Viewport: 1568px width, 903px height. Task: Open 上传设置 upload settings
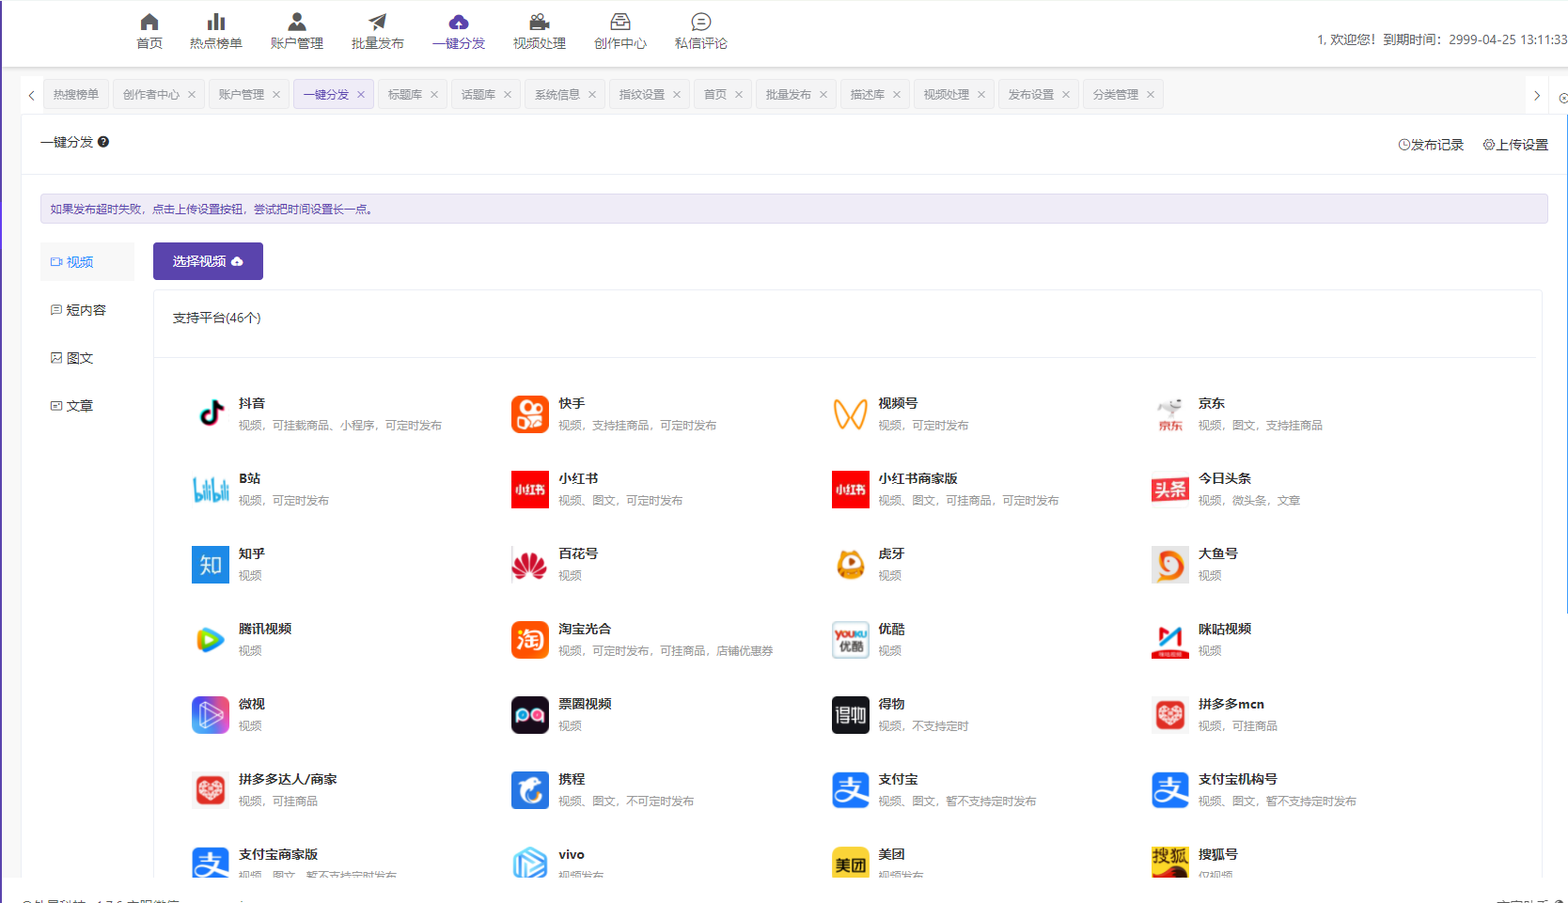coord(1515,145)
